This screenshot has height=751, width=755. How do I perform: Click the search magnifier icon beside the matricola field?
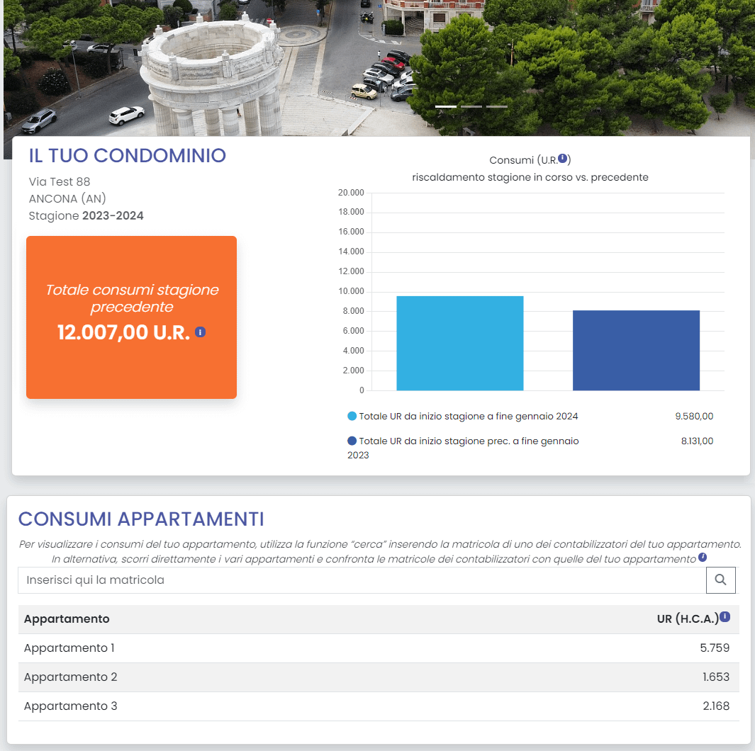click(x=720, y=580)
